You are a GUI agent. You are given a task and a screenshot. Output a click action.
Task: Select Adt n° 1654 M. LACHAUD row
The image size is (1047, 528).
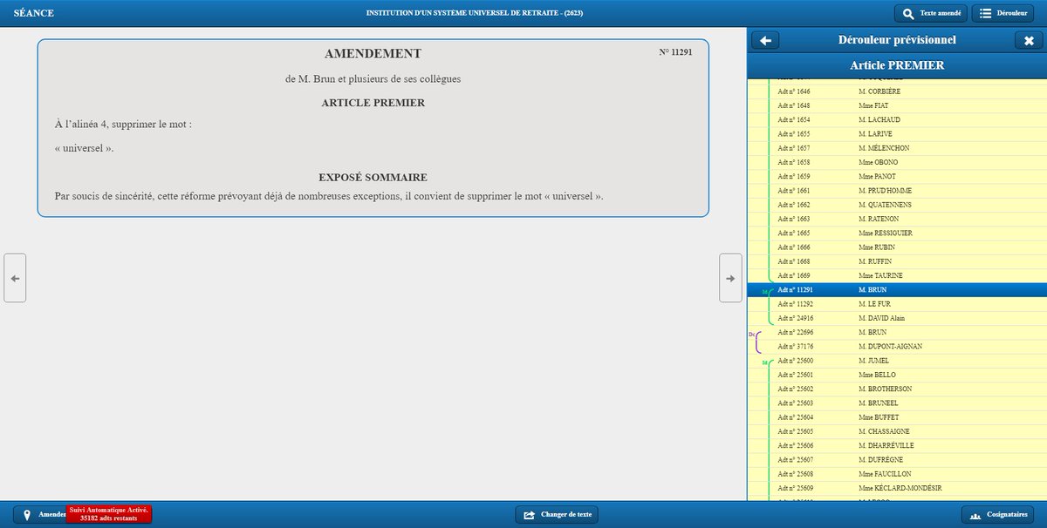897,119
